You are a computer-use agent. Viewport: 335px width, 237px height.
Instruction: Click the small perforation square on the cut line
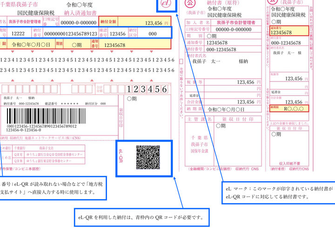click(x=181, y=60)
